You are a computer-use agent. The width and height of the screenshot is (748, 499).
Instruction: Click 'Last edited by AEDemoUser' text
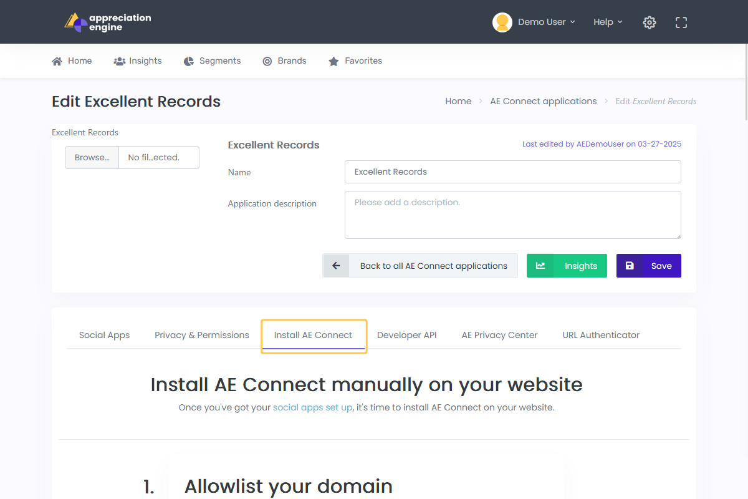[x=602, y=144]
